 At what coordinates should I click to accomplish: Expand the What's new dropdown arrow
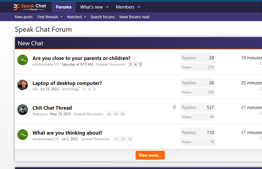tap(107, 7)
